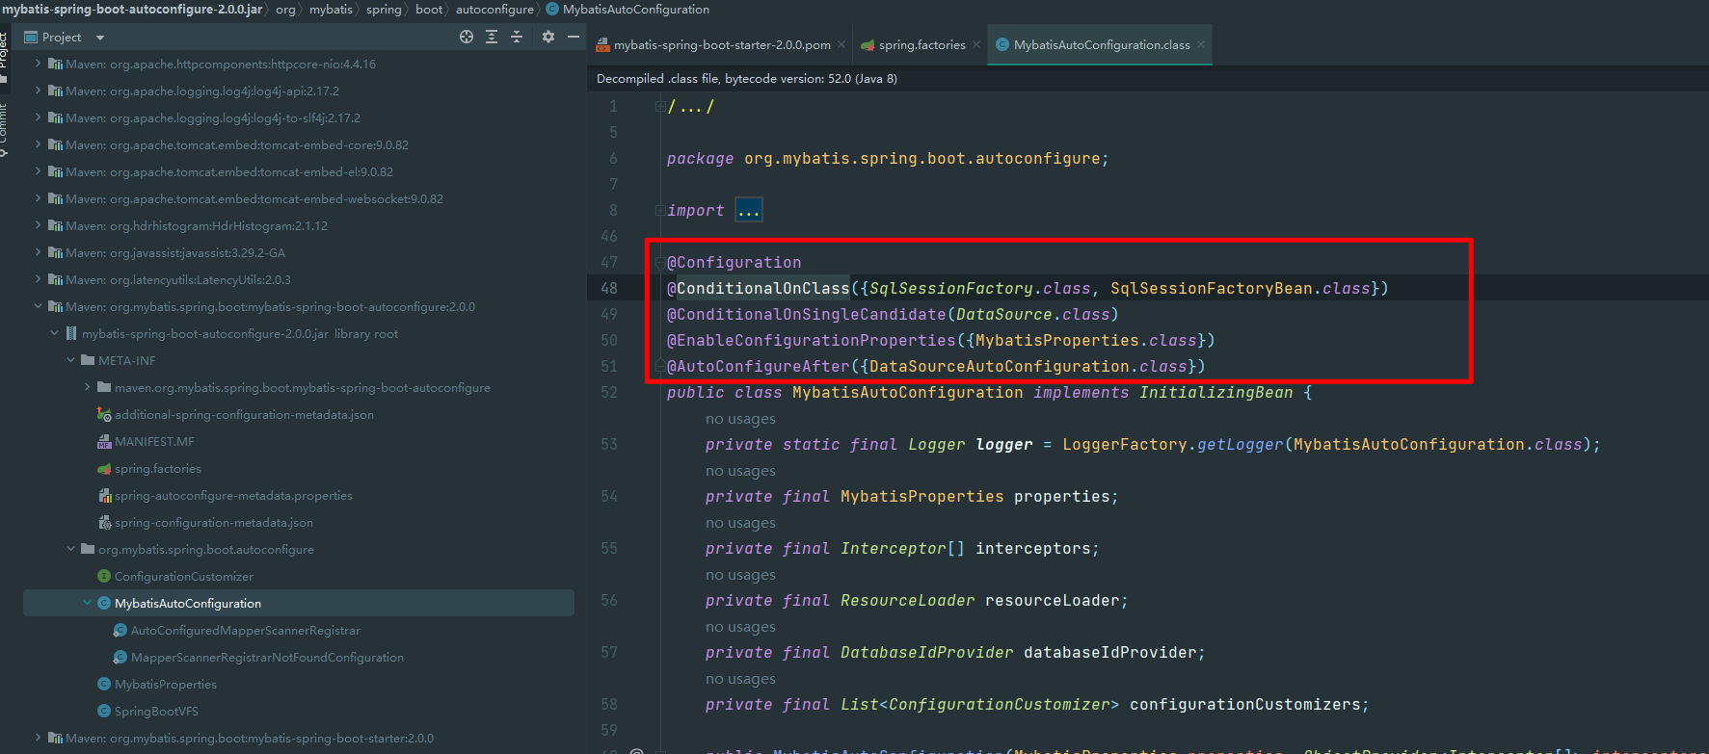The height and width of the screenshot is (754, 1709).
Task: Open spring-configuration-metadata.json file
Action: click(214, 523)
